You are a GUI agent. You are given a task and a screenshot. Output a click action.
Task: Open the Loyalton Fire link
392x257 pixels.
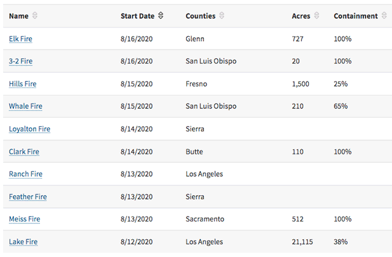pyautogui.click(x=29, y=129)
